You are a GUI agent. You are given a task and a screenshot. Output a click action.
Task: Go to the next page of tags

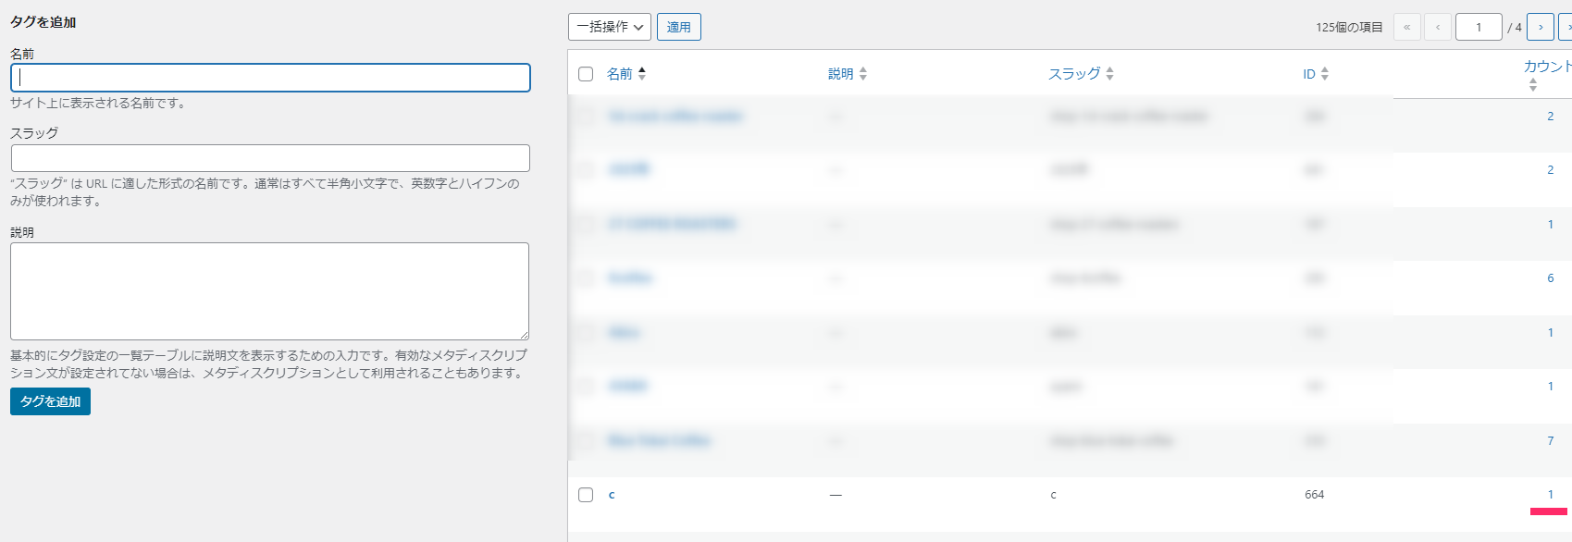[1541, 27]
